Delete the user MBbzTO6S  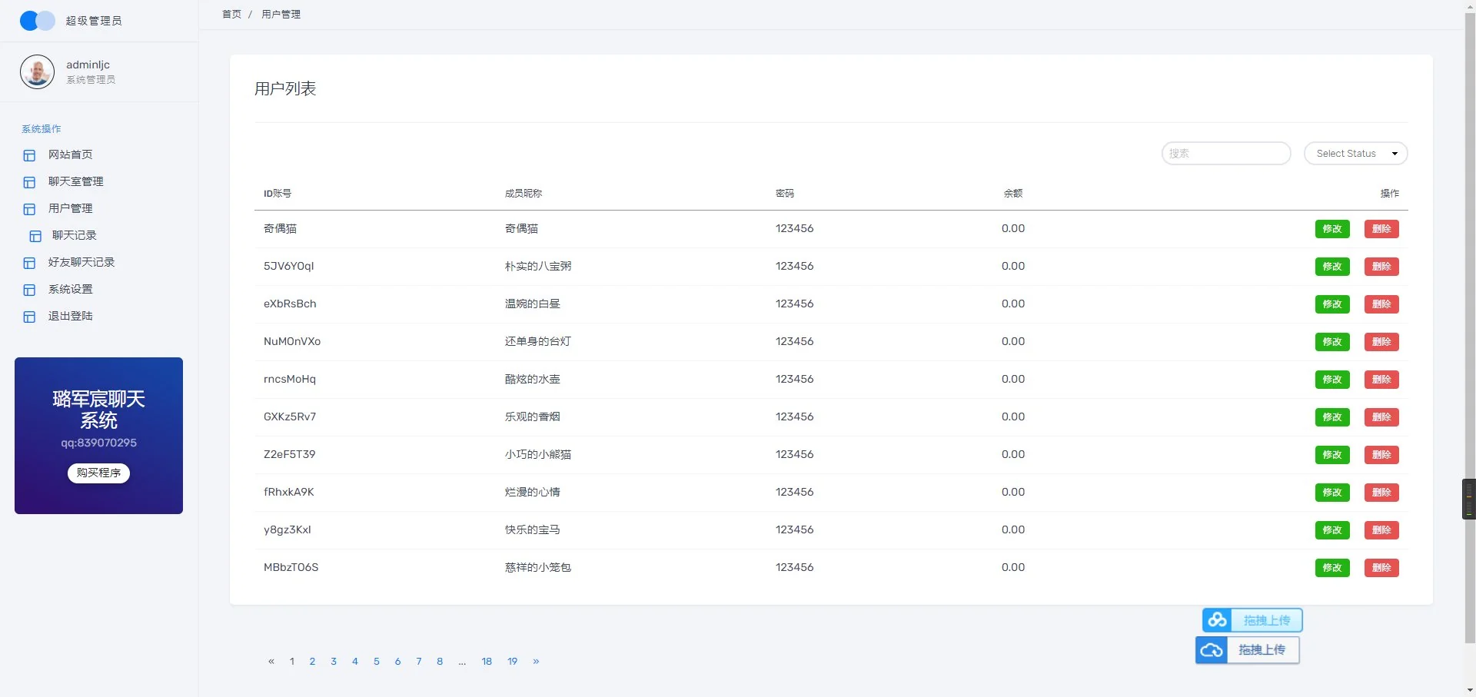[1381, 568]
